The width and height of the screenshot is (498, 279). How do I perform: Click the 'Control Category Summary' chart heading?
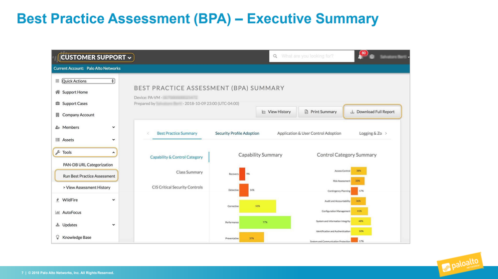(346, 155)
